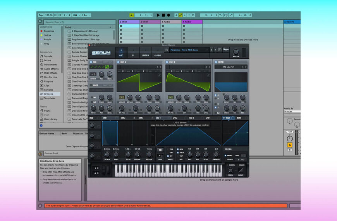This screenshot has height=221, width=337.
Task: Select Yellow collection in browser
Action: point(48,35)
